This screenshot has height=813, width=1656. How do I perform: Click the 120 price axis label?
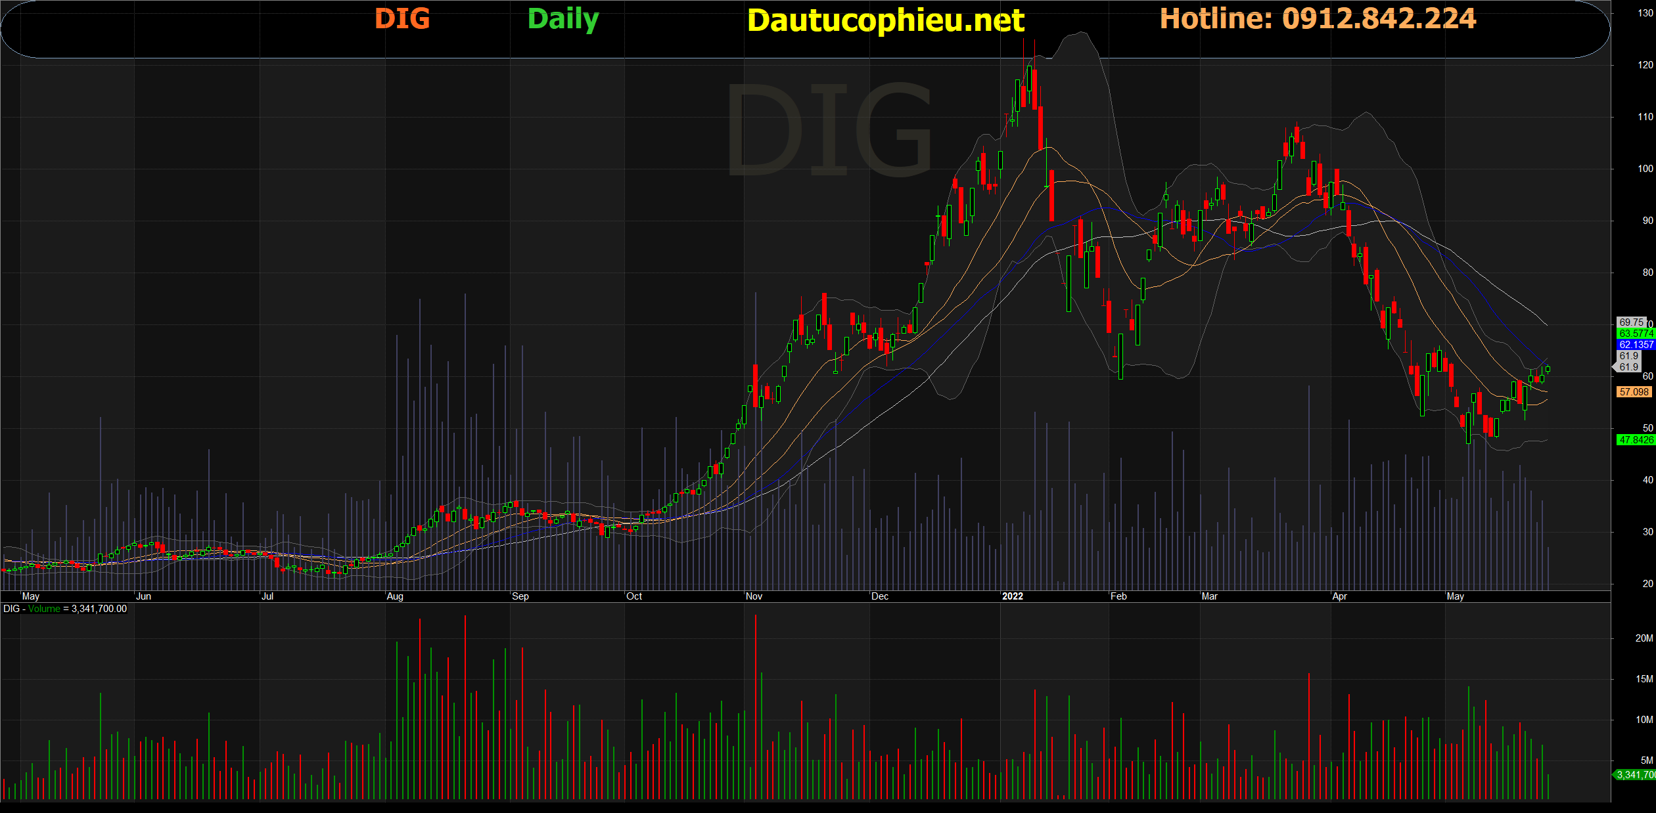pos(1645,65)
